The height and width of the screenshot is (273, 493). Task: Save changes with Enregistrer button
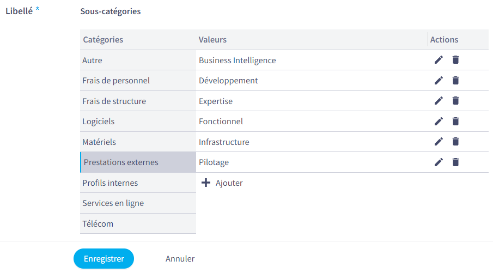tap(104, 258)
